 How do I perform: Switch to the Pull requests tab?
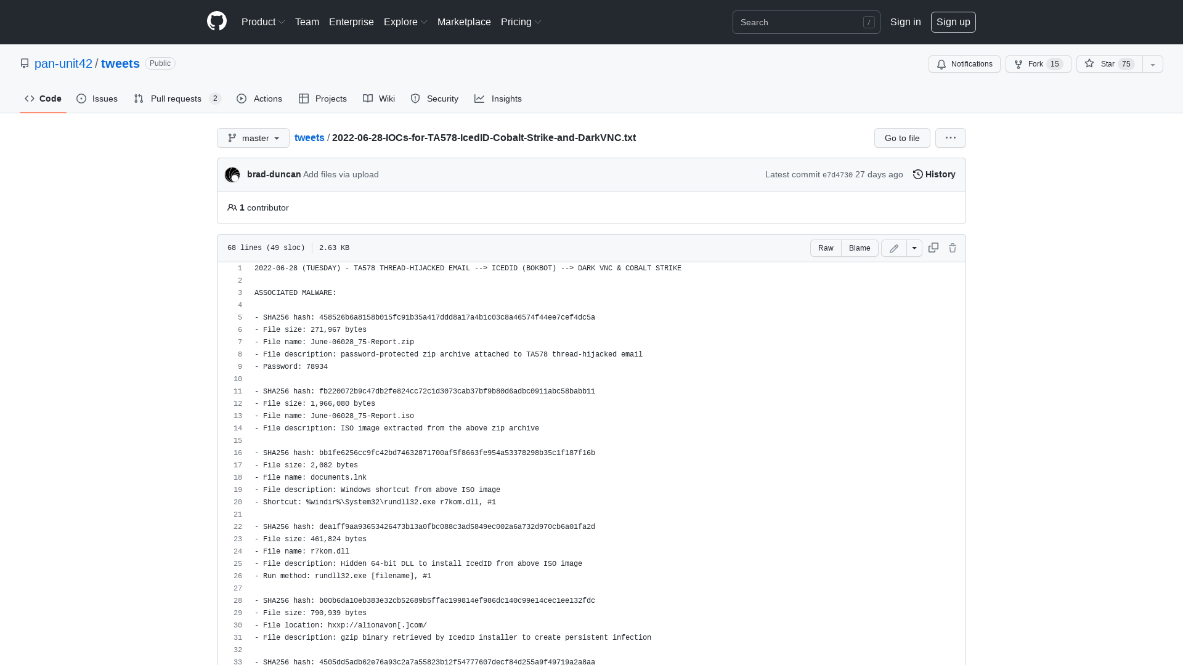point(176,99)
